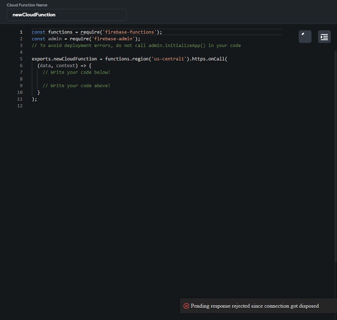This screenshot has height=320, width=337.
Task: Click the format code indent icon
Action: 324,36
